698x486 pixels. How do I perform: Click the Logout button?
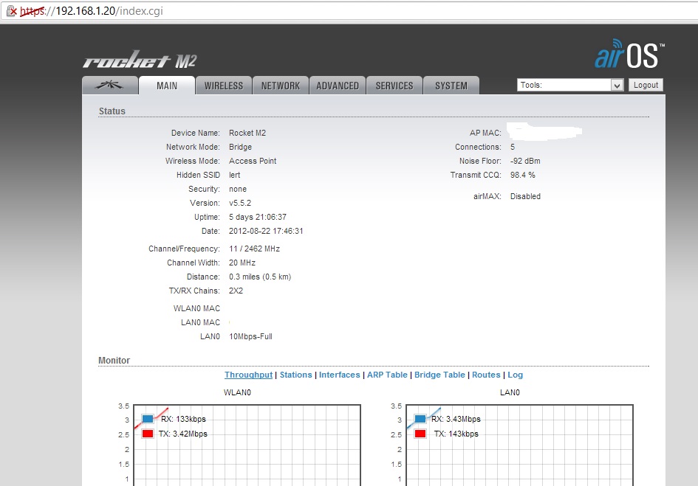646,85
